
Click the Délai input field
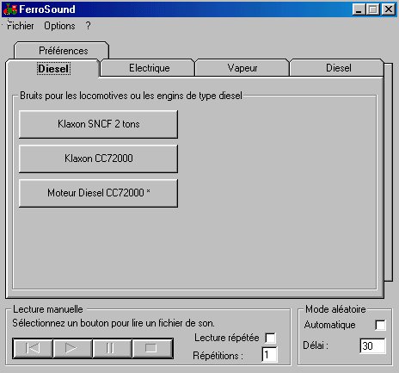[x=372, y=345]
